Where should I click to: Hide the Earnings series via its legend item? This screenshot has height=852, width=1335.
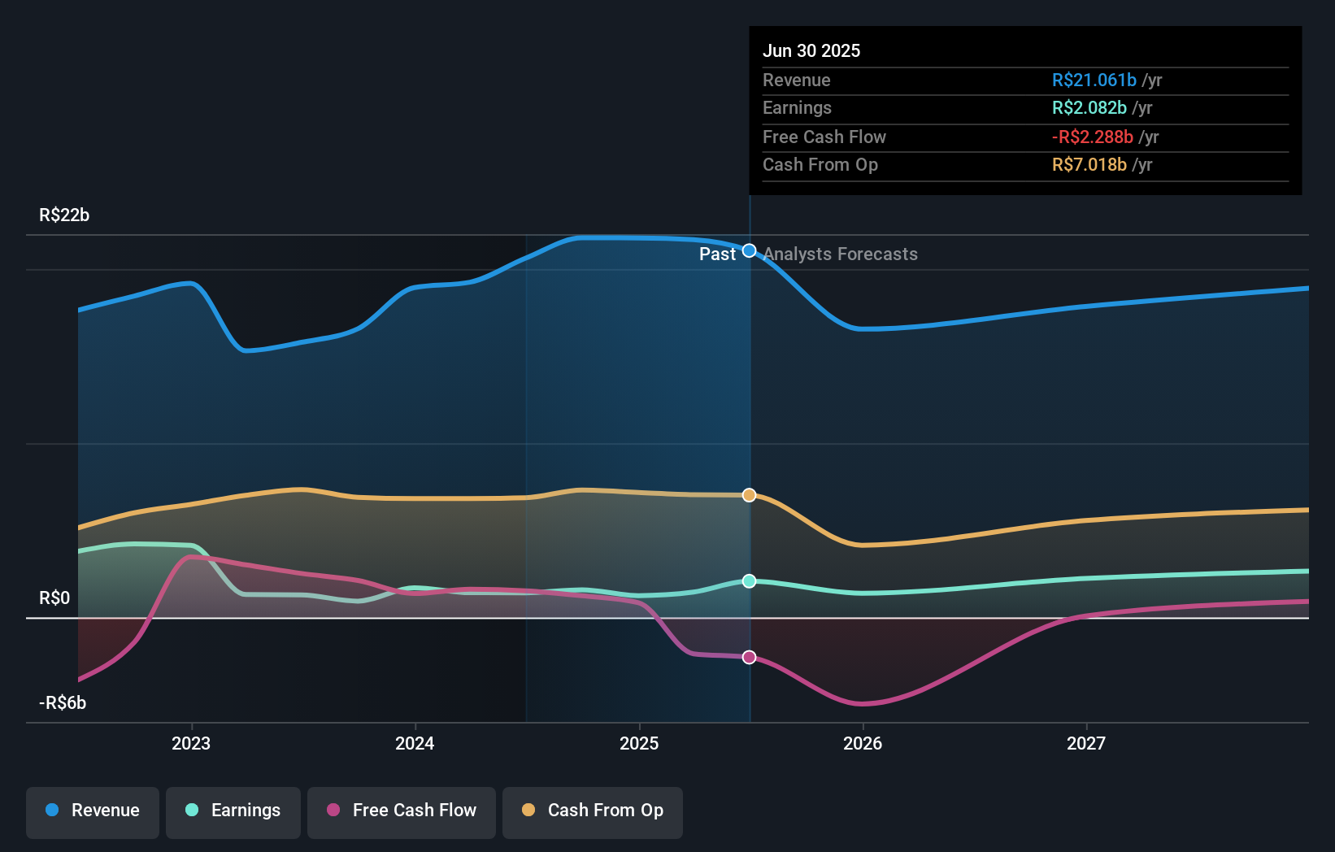pyautogui.click(x=233, y=811)
